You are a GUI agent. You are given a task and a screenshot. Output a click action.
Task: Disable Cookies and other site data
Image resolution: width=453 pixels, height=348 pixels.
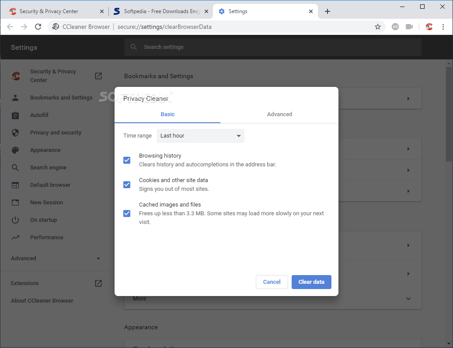(x=126, y=185)
